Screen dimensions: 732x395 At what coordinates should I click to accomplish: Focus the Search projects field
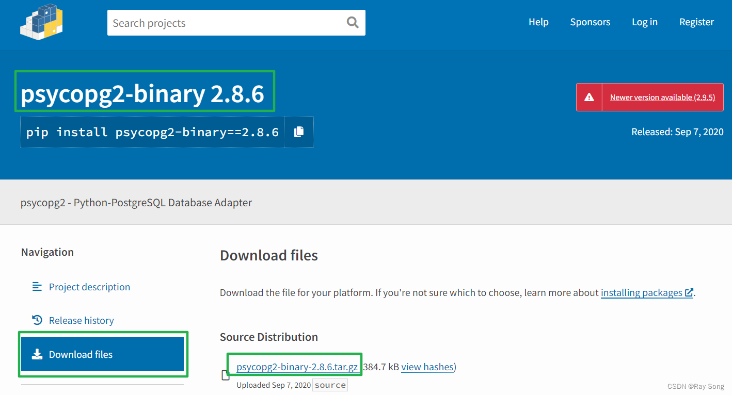pos(236,23)
